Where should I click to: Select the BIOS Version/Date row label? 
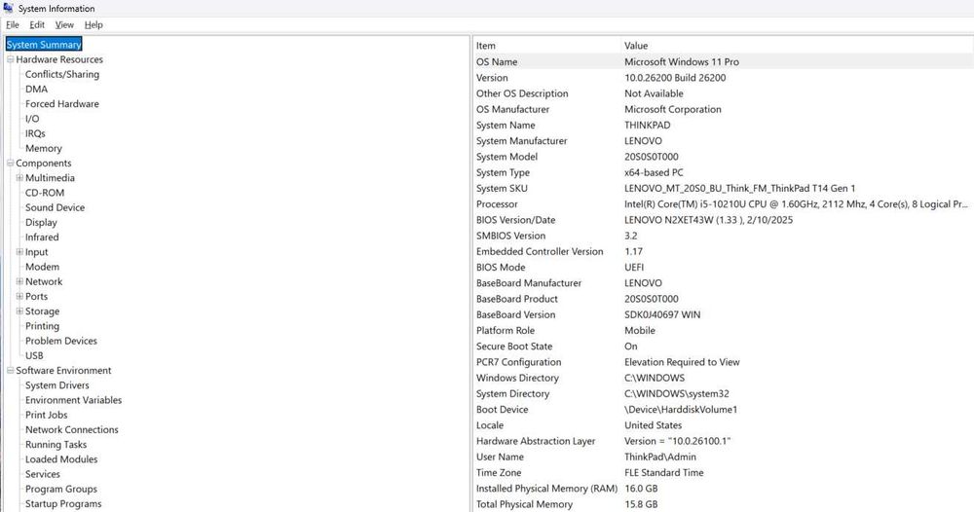(x=515, y=220)
